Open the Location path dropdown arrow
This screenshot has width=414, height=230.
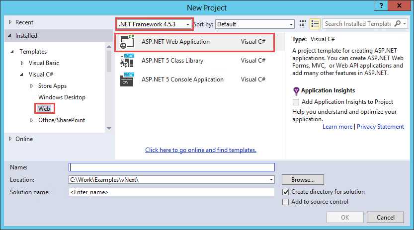click(x=271, y=180)
